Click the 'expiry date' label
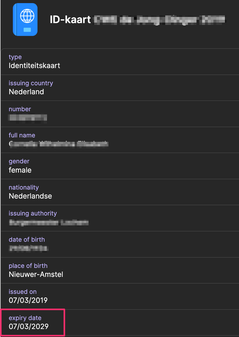 [25, 318]
